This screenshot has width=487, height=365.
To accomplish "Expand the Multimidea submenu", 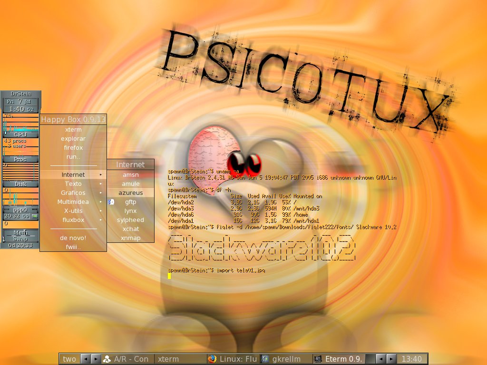I will [73, 202].
